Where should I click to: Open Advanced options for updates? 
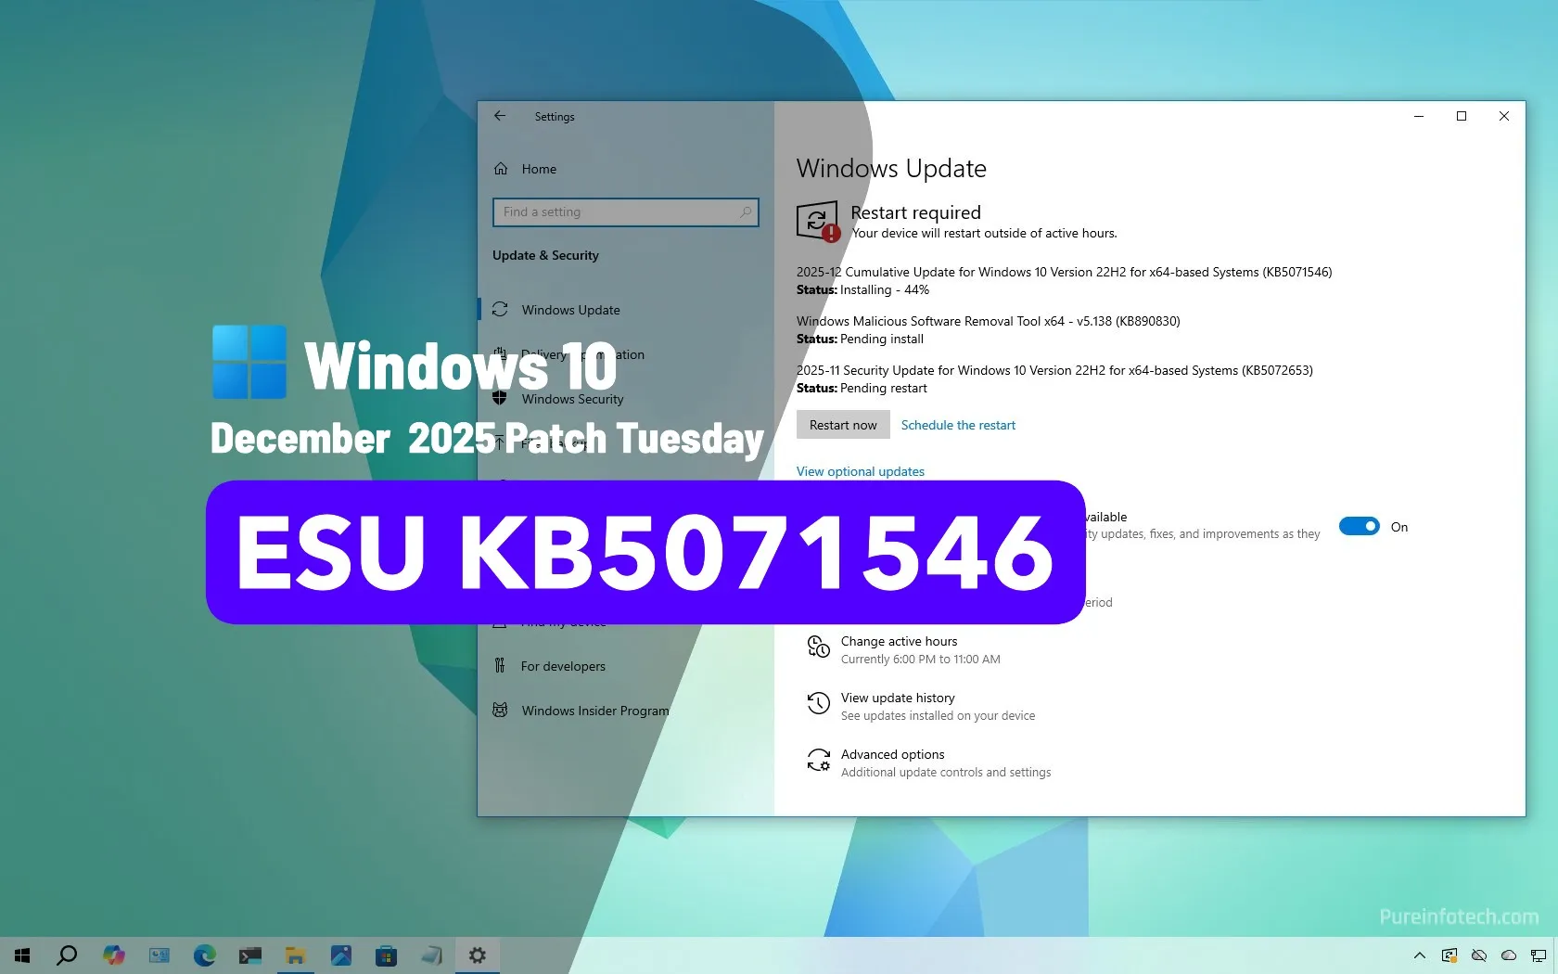tap(892, 754)
